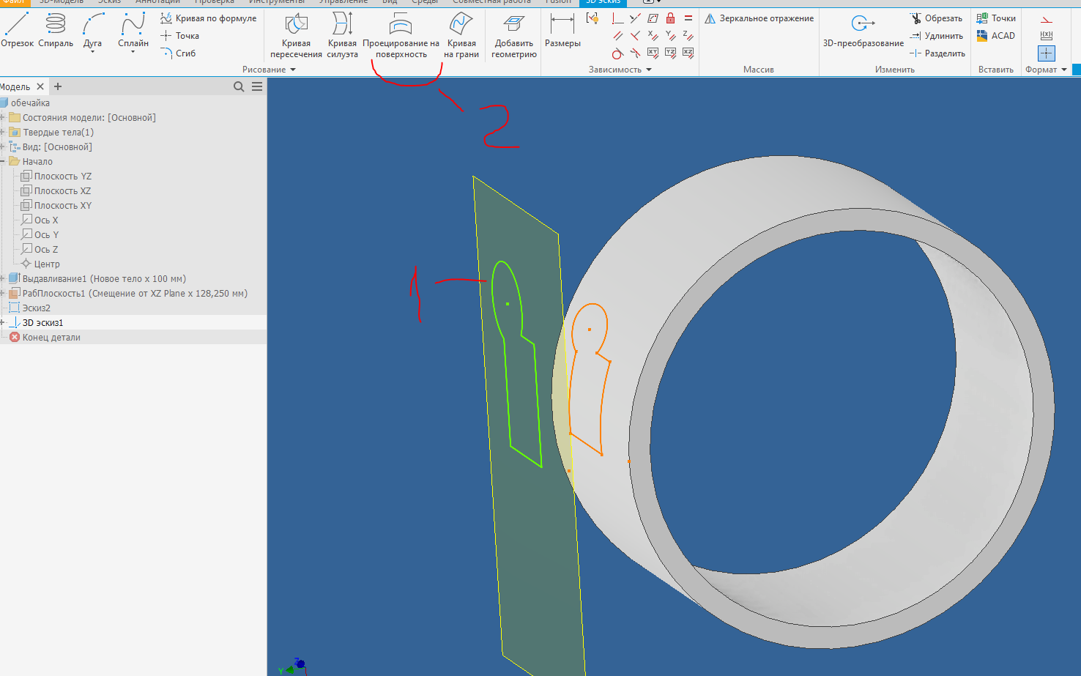Open the Зависимость panel dropdown

(x=647, y=69)
